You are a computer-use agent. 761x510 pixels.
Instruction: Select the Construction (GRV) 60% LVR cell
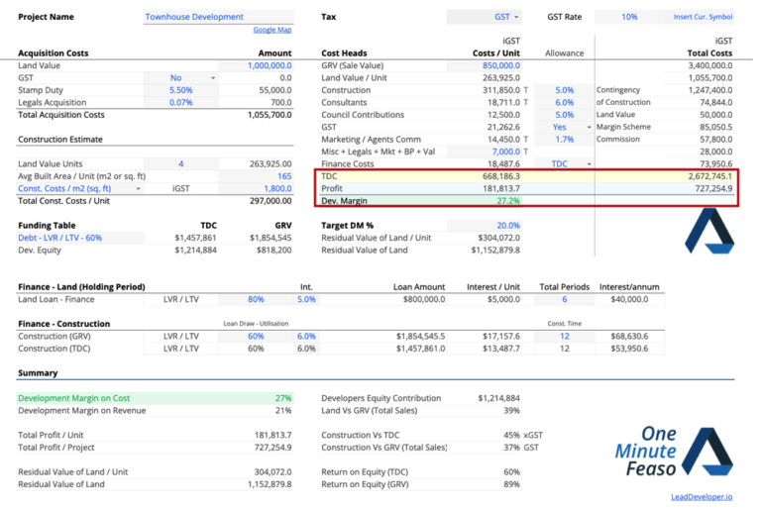[256, 337]
